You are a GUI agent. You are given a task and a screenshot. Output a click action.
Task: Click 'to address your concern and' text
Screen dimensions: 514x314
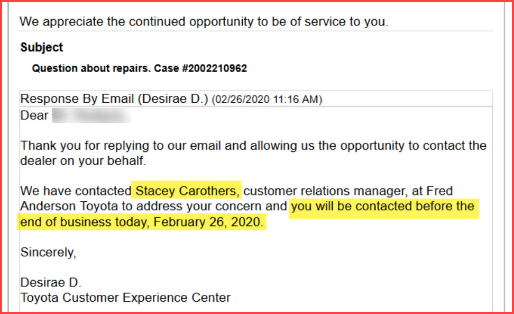(x=204, y=207)
